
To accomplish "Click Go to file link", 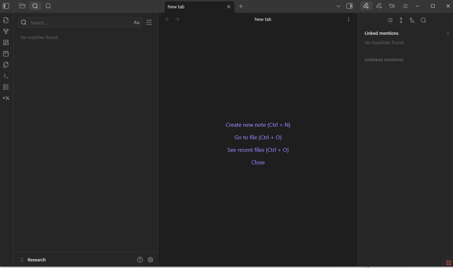I will 258,137.
